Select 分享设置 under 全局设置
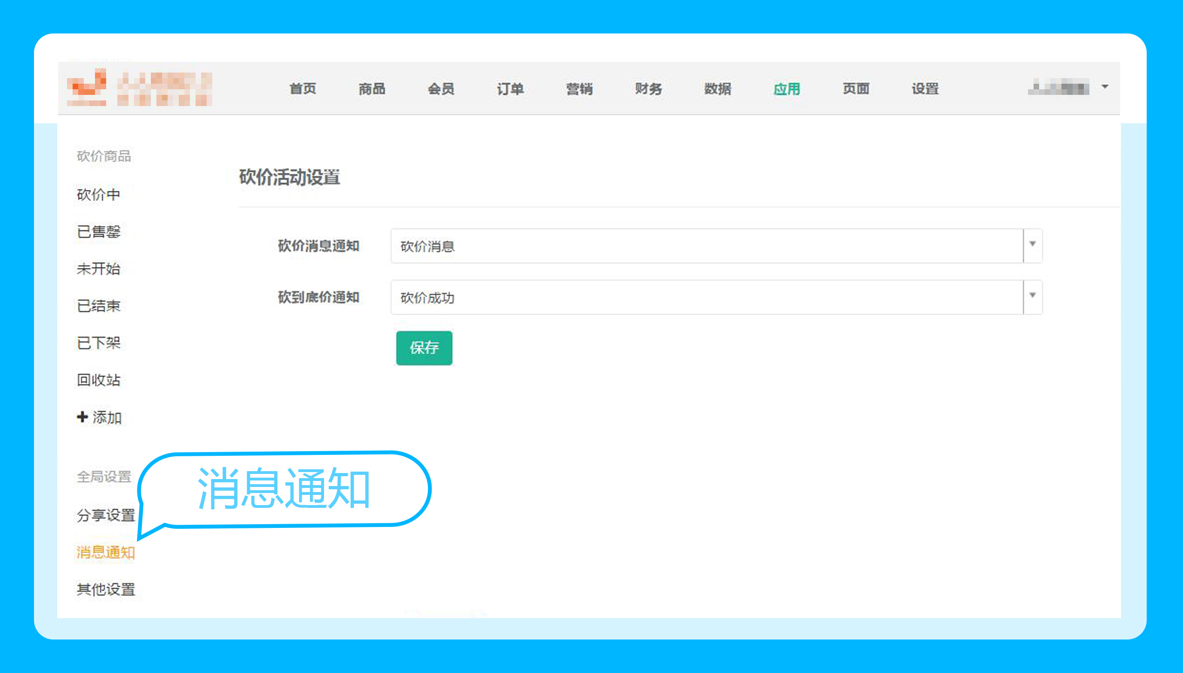Image resolution: width=1183 pixels, height=673 pixels. [x=106, y=515]
